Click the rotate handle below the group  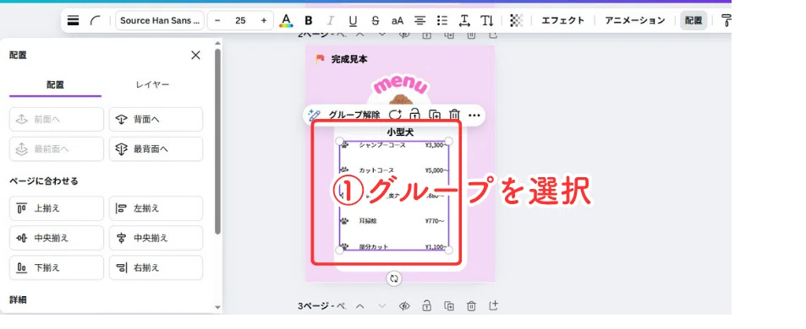[x=394, y=278]
